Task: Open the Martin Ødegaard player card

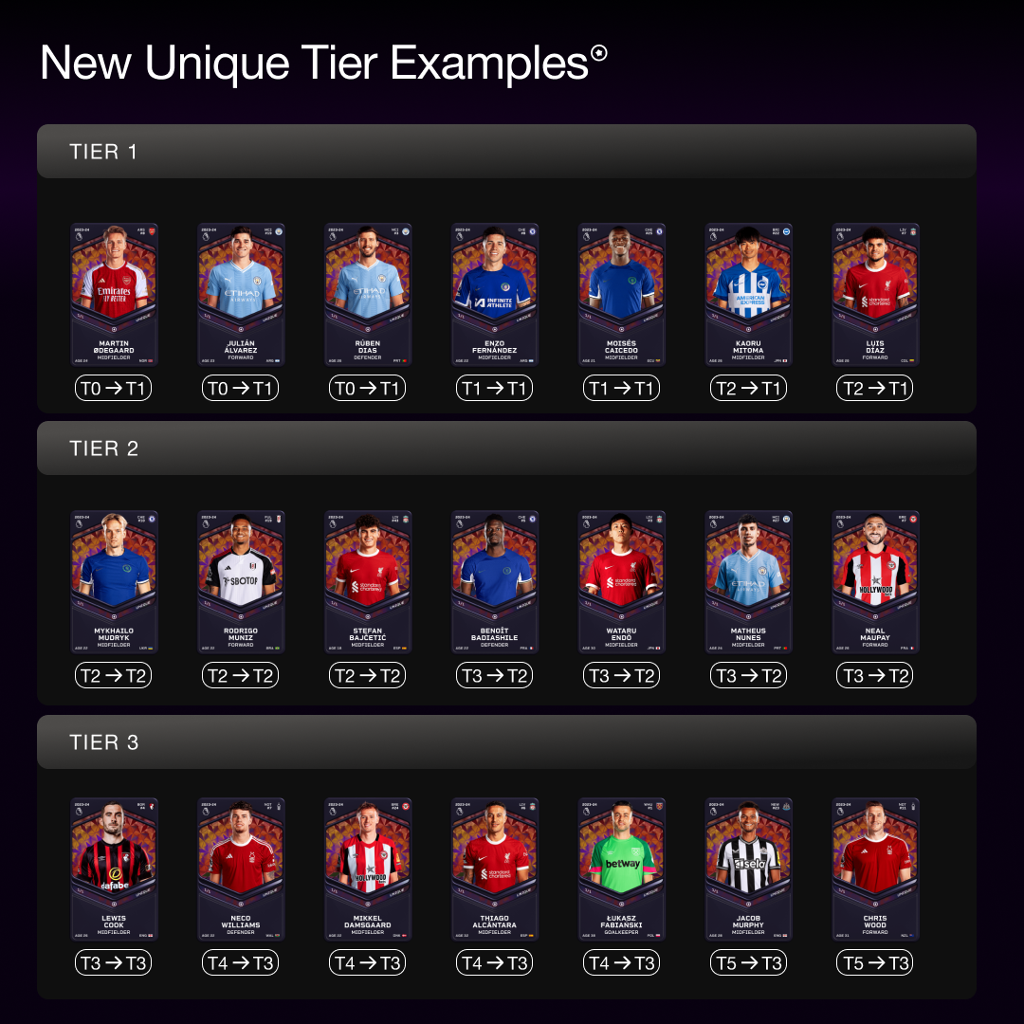Action: coord(115,295)
